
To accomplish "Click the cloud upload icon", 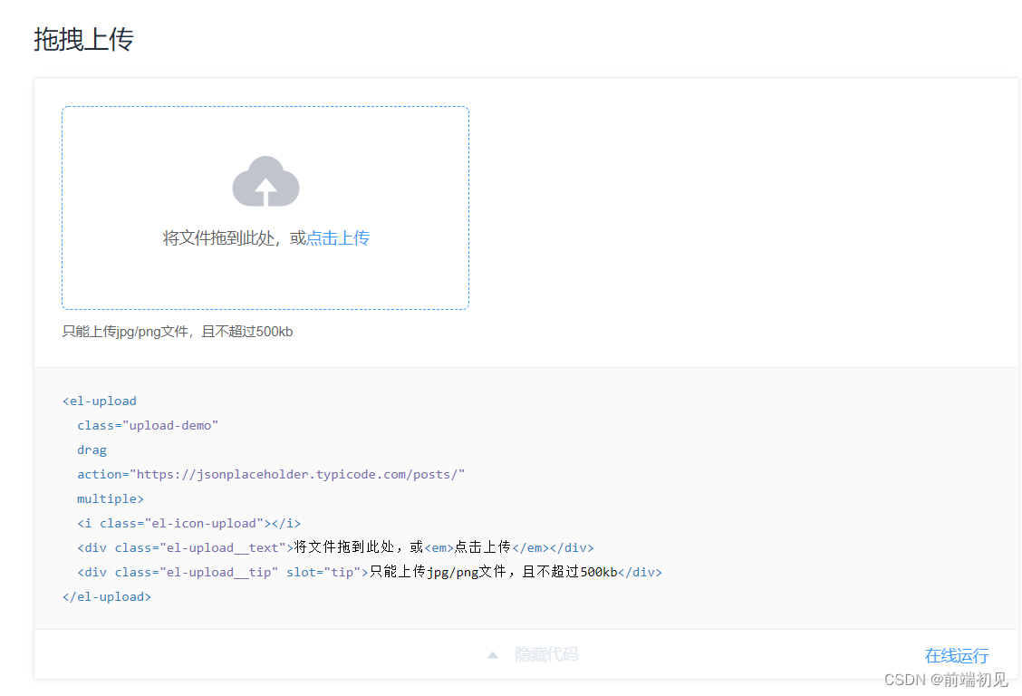I will tap(265, 182).
